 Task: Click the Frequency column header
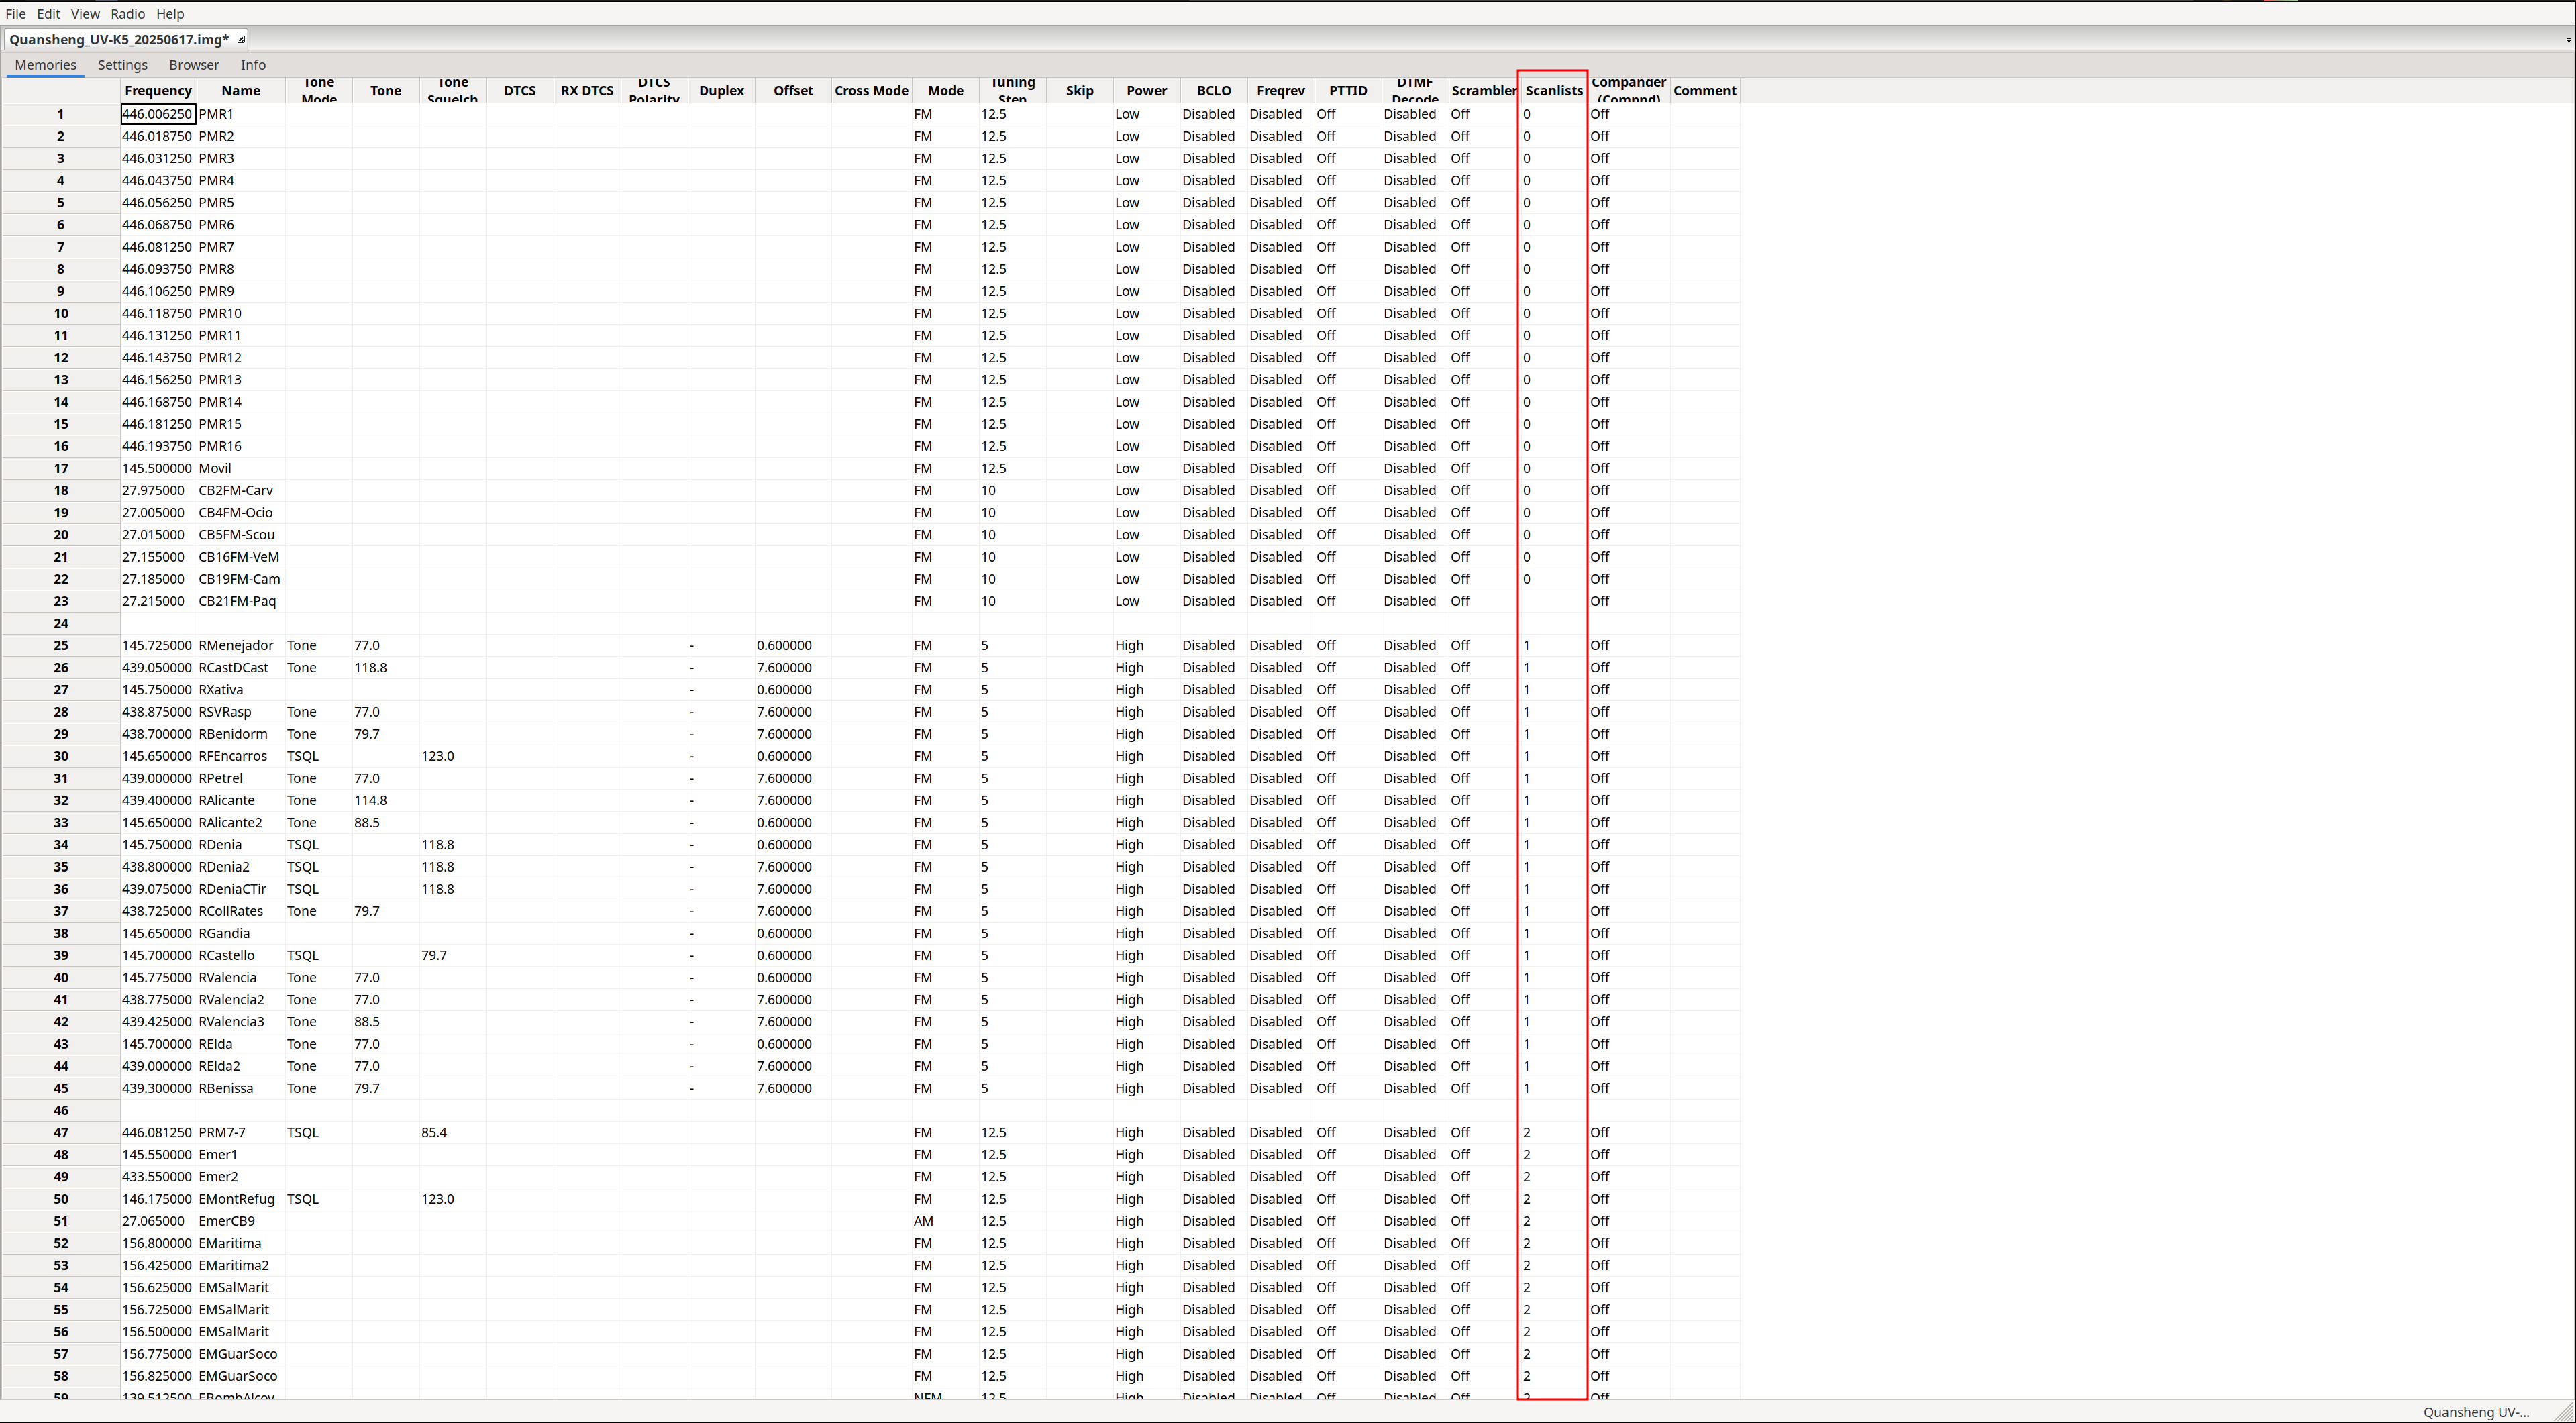158,90
